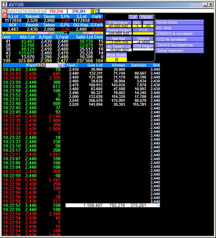Click the small A button next to IFiyat
The height and width of the screenshot is (238, 216).
coord(38,65)
